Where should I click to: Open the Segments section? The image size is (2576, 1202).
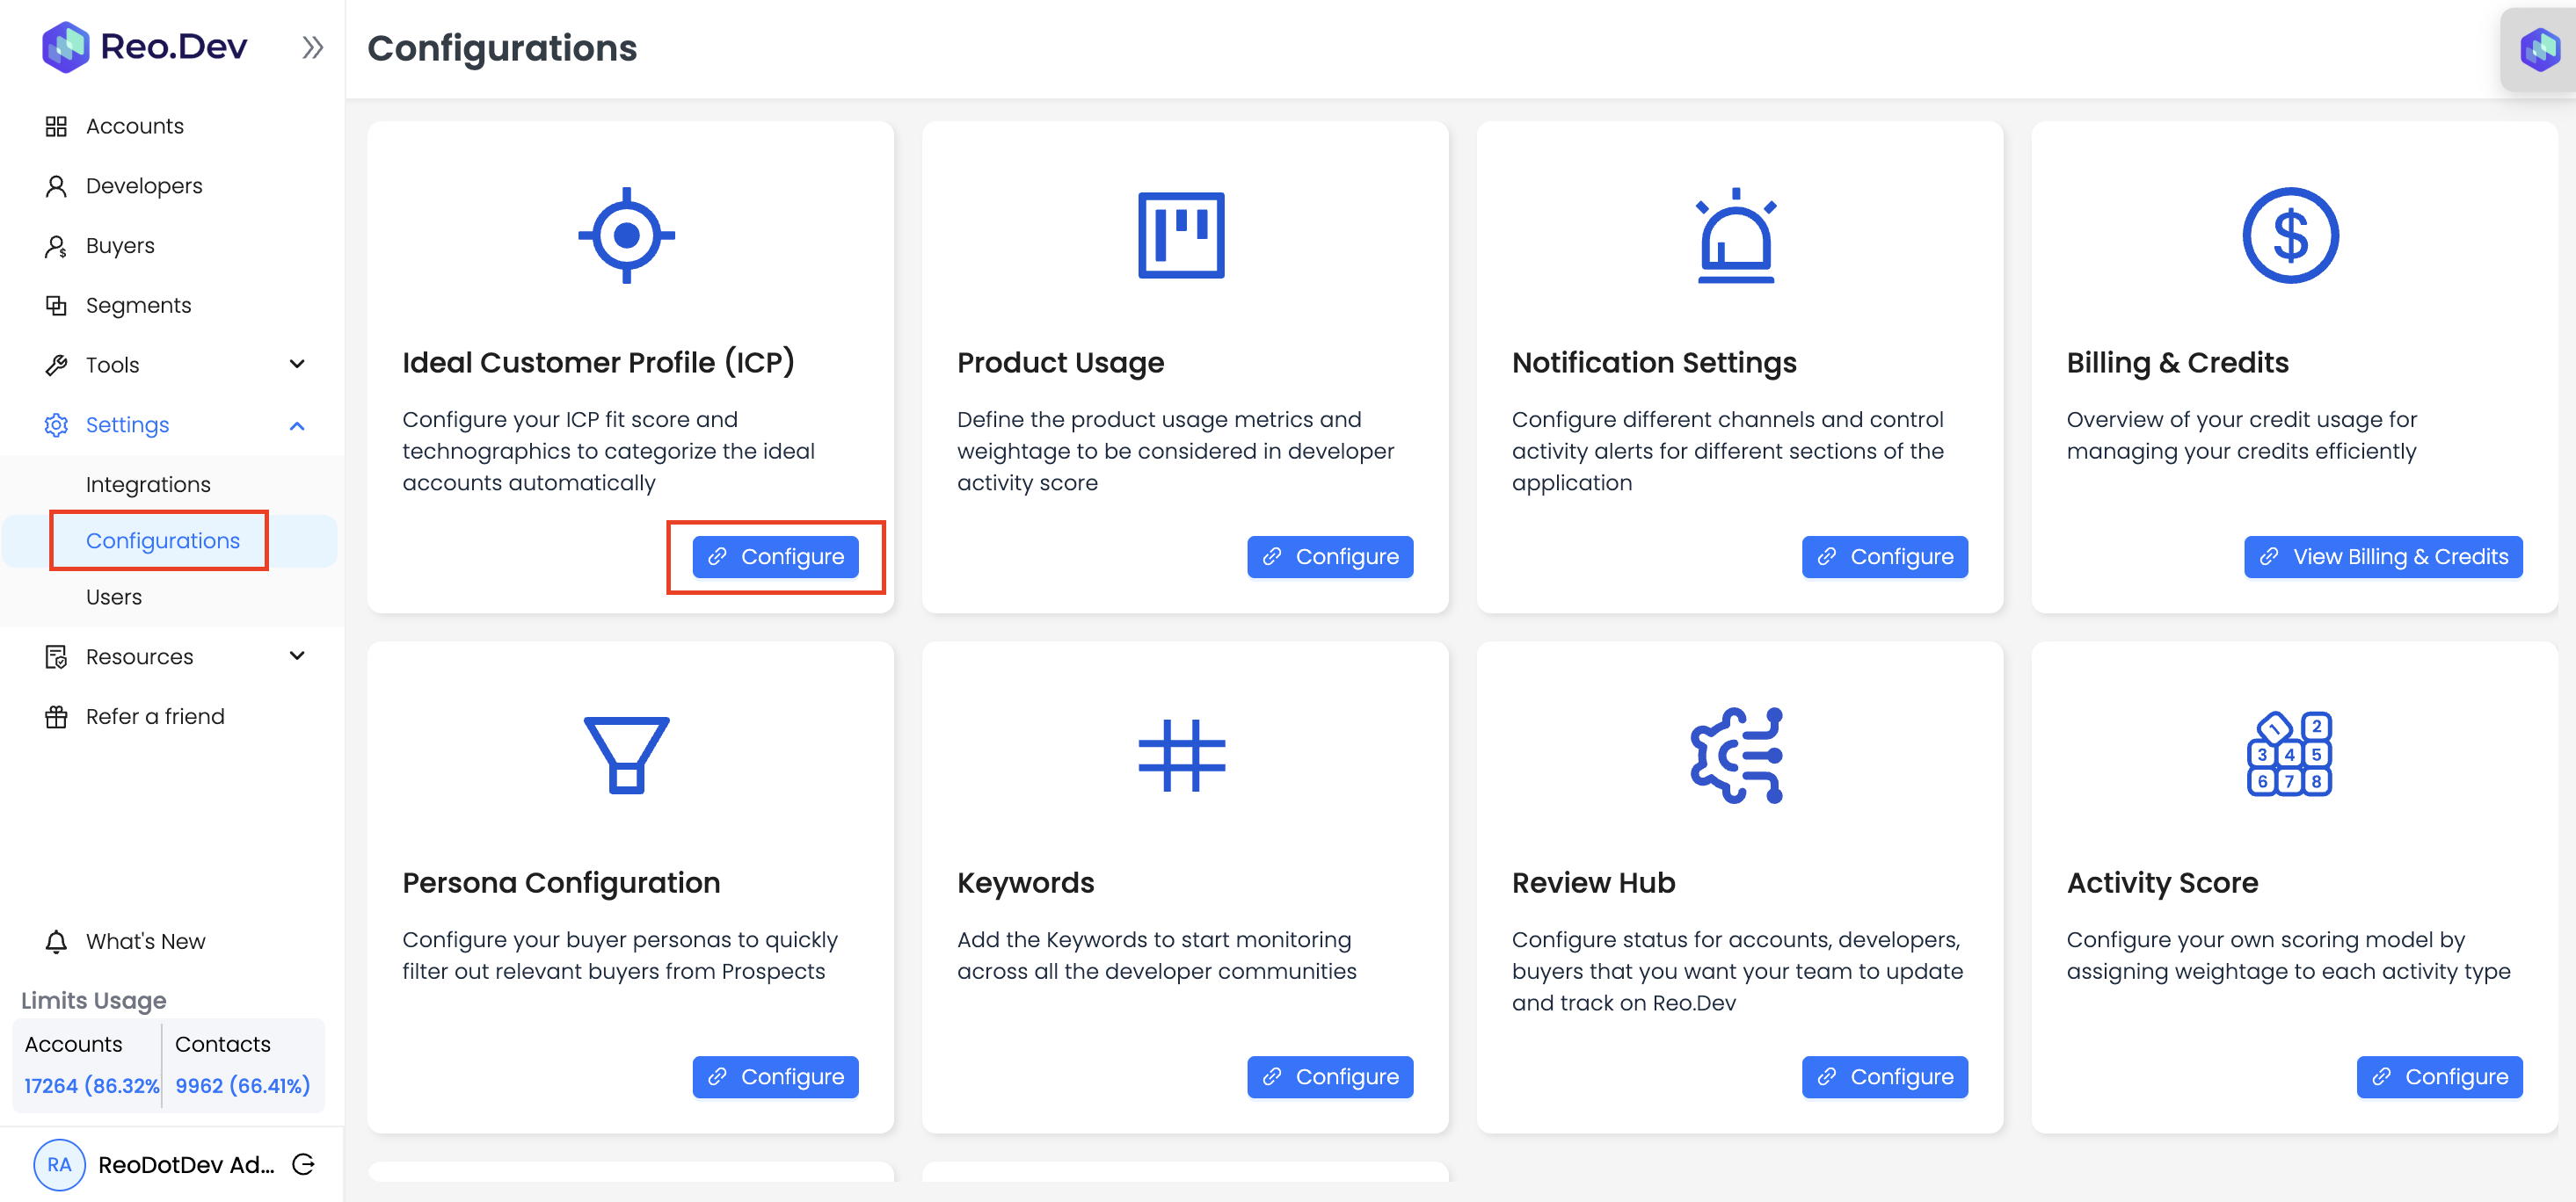(138, 305)
